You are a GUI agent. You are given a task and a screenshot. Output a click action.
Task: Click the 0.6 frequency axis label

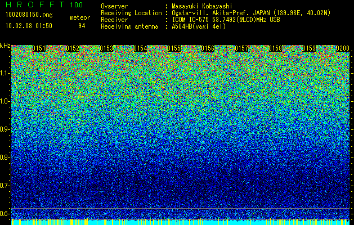click(x=5, y=214)
